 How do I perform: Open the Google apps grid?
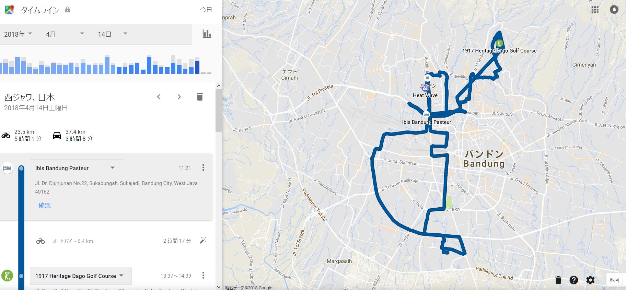point(595,10)
